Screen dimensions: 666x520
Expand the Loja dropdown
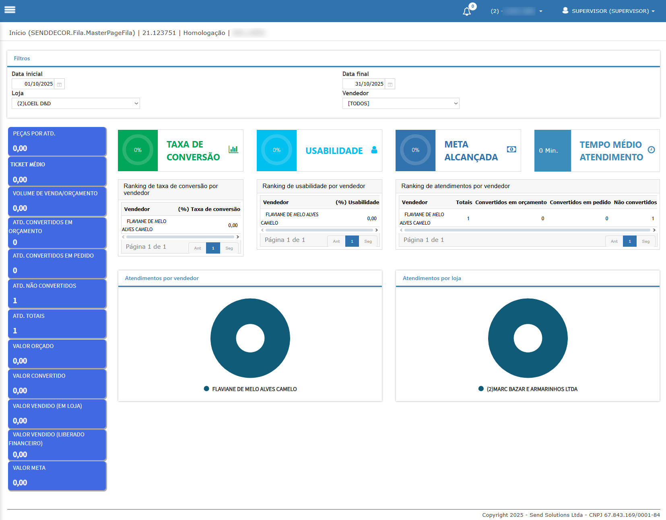(76, 104)
